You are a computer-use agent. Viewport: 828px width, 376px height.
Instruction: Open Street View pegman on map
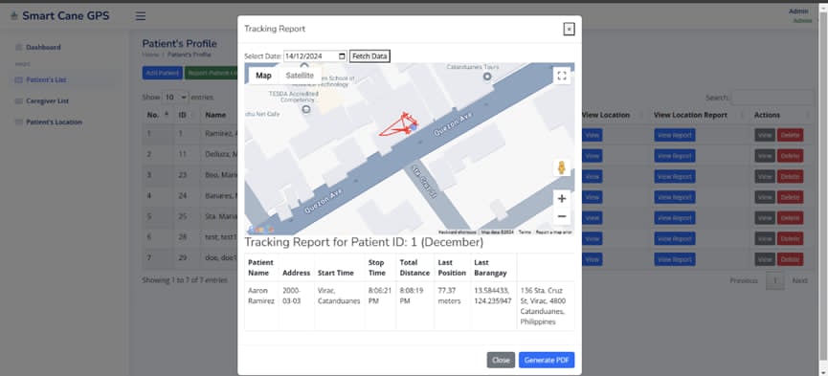tap(562, 167)
